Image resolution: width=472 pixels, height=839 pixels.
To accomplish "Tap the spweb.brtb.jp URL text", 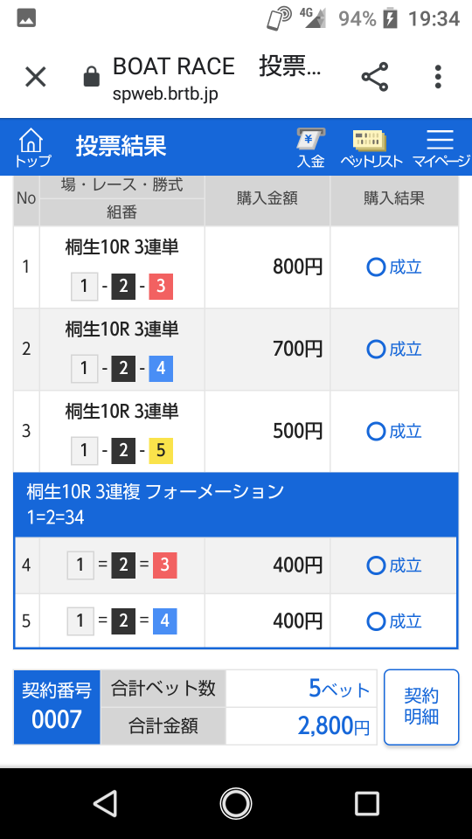I will [x=165, y=94].
